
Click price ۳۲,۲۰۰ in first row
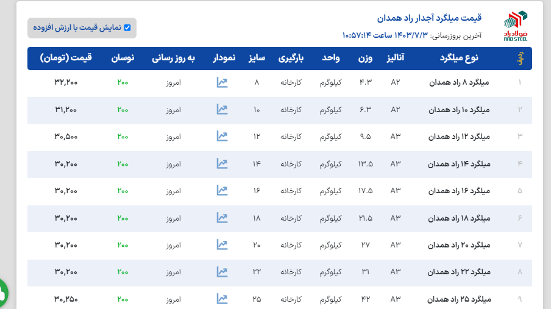[x=66, y=83]
